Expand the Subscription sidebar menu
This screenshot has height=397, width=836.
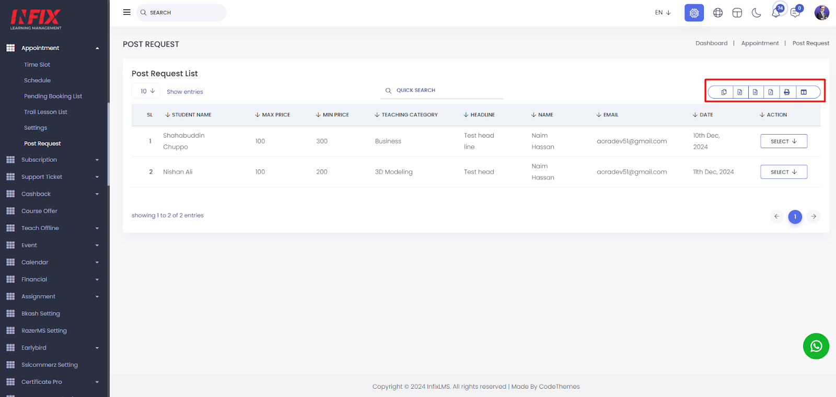click(x=53, y=160)
